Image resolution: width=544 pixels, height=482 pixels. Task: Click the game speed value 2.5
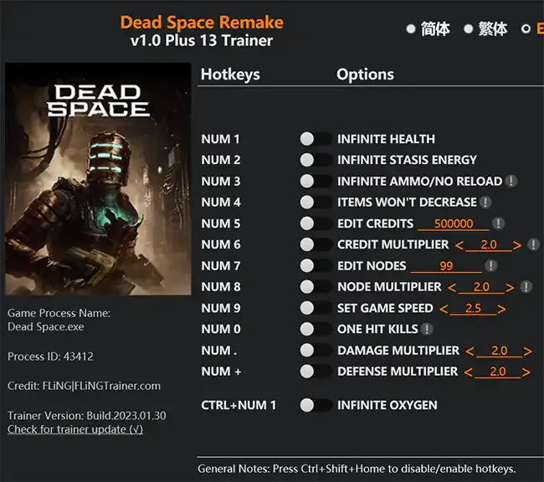point(473,309)
